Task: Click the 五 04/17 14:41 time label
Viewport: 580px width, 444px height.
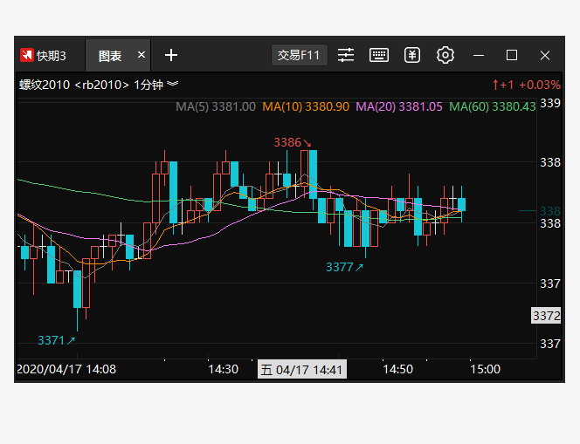Action: tap(302, 369)
